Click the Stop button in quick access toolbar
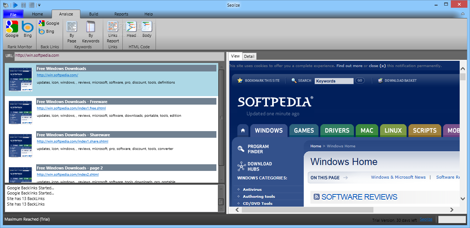This screenshot has width=470, height=228. click(32, 5)
